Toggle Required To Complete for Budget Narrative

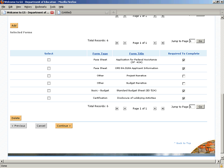(x=184, y=84)
